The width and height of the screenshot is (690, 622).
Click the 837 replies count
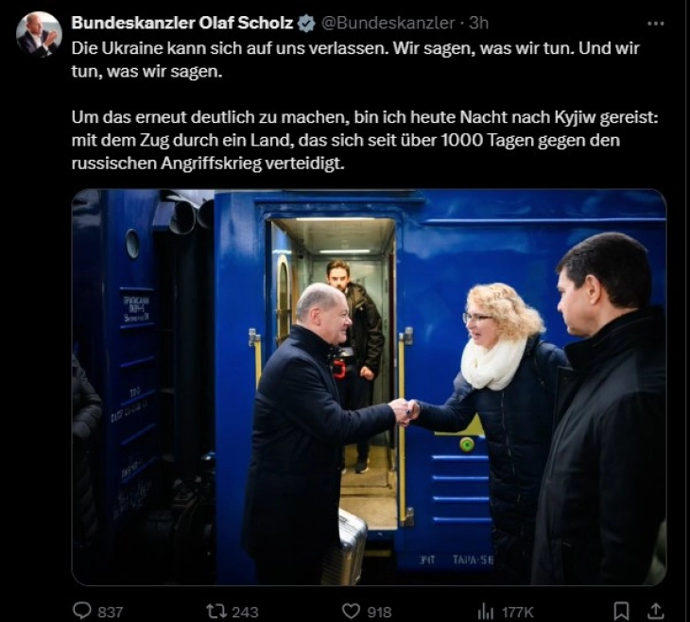click(x=110, y=612)
